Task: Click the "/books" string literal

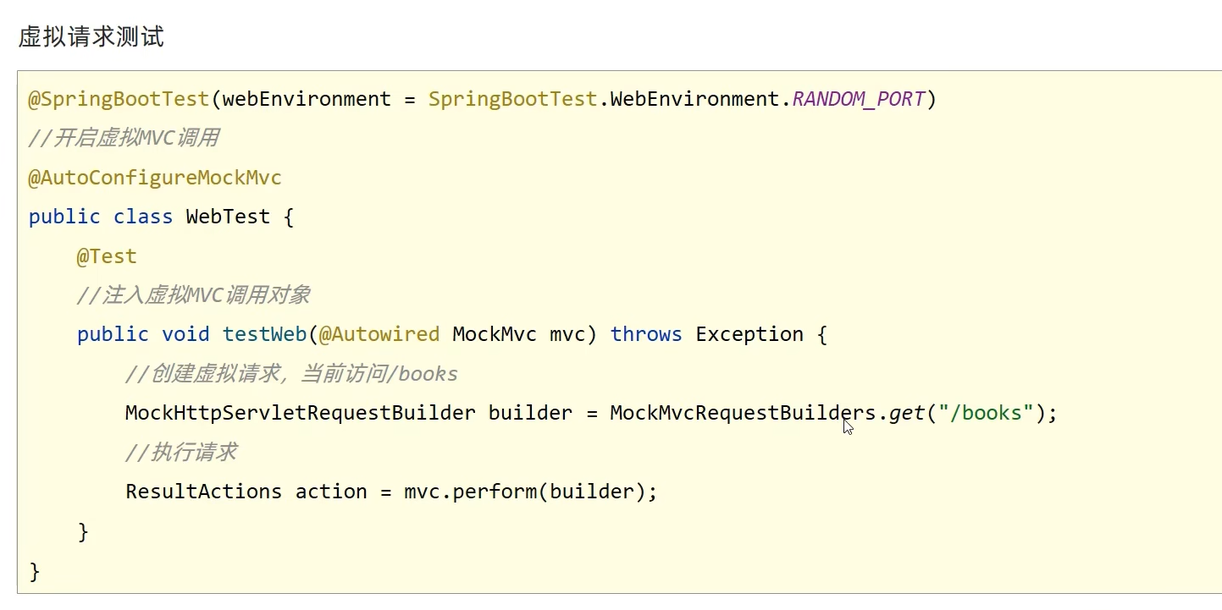Action: pyautogui.click(x=986, y=413)
